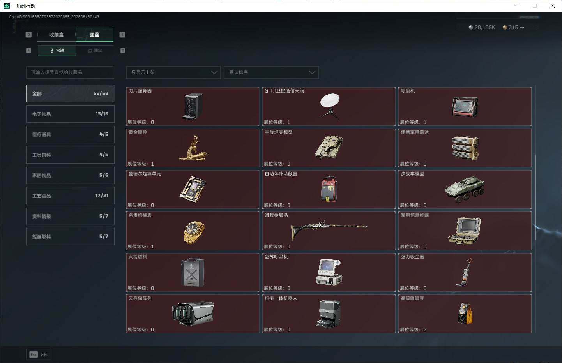Select the 家居物品 5/6 category
The image size is (562, 363).
click(x=70, y=175)
